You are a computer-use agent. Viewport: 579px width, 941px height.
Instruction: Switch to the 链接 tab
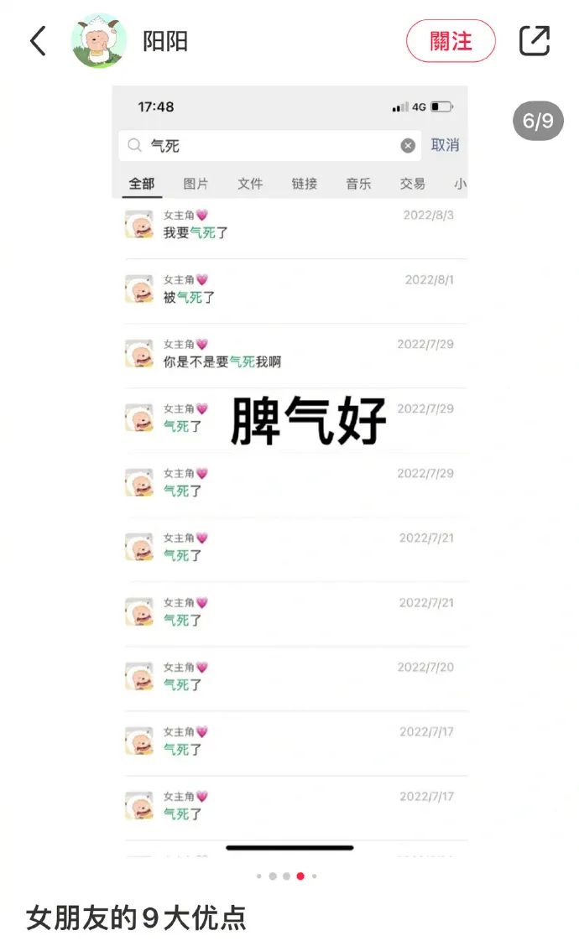(x=304, y=184)
